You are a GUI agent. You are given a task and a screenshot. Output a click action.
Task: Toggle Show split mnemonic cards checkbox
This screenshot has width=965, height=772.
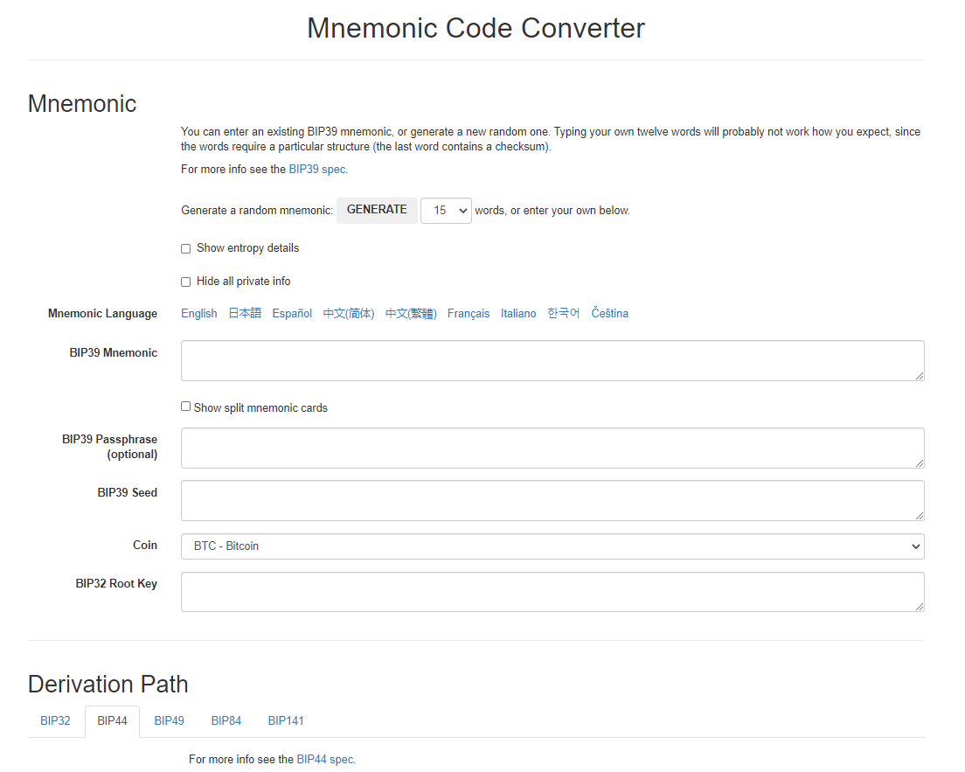pos(186,407)
